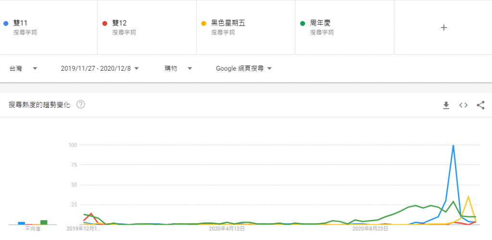Add a new comparison term with plus

pos(443,27)
